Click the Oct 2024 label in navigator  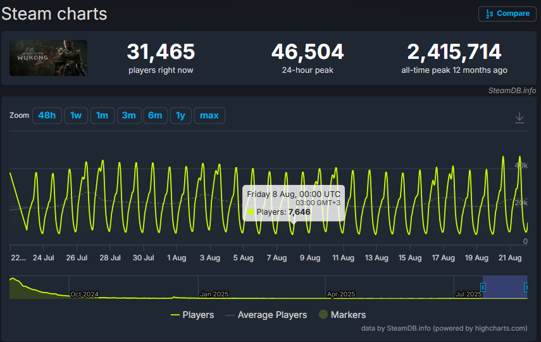pos(85,294)
